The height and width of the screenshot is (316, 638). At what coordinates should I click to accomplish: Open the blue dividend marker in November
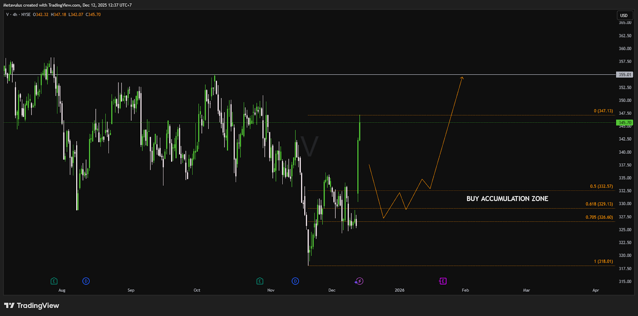[295, 281]
